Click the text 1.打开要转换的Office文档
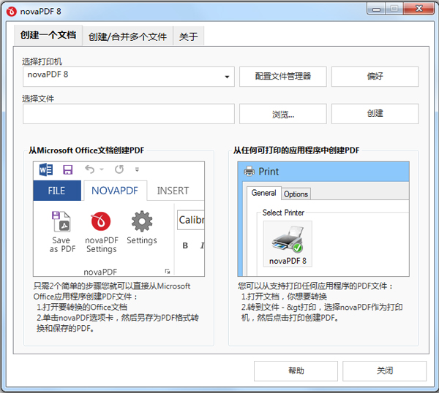 pyautogui.click(x=82, y=308)
